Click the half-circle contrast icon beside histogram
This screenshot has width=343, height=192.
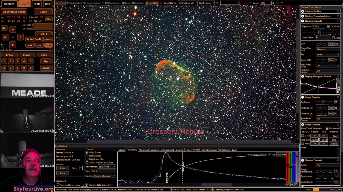pyautogui.click(x=338, y=92)
